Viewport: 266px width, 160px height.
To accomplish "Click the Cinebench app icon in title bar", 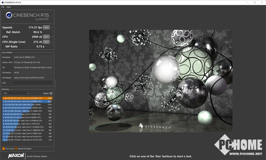I will [2, 2].
